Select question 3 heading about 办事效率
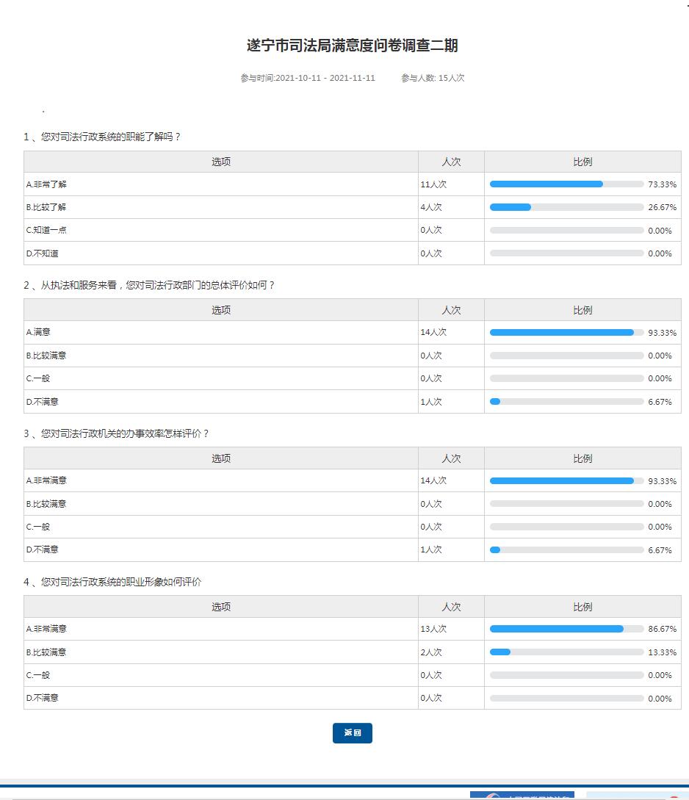689x800 pixels. (x=116, y=433)
